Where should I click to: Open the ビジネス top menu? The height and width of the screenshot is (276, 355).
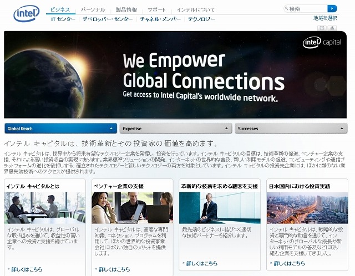tap(60, 9)
